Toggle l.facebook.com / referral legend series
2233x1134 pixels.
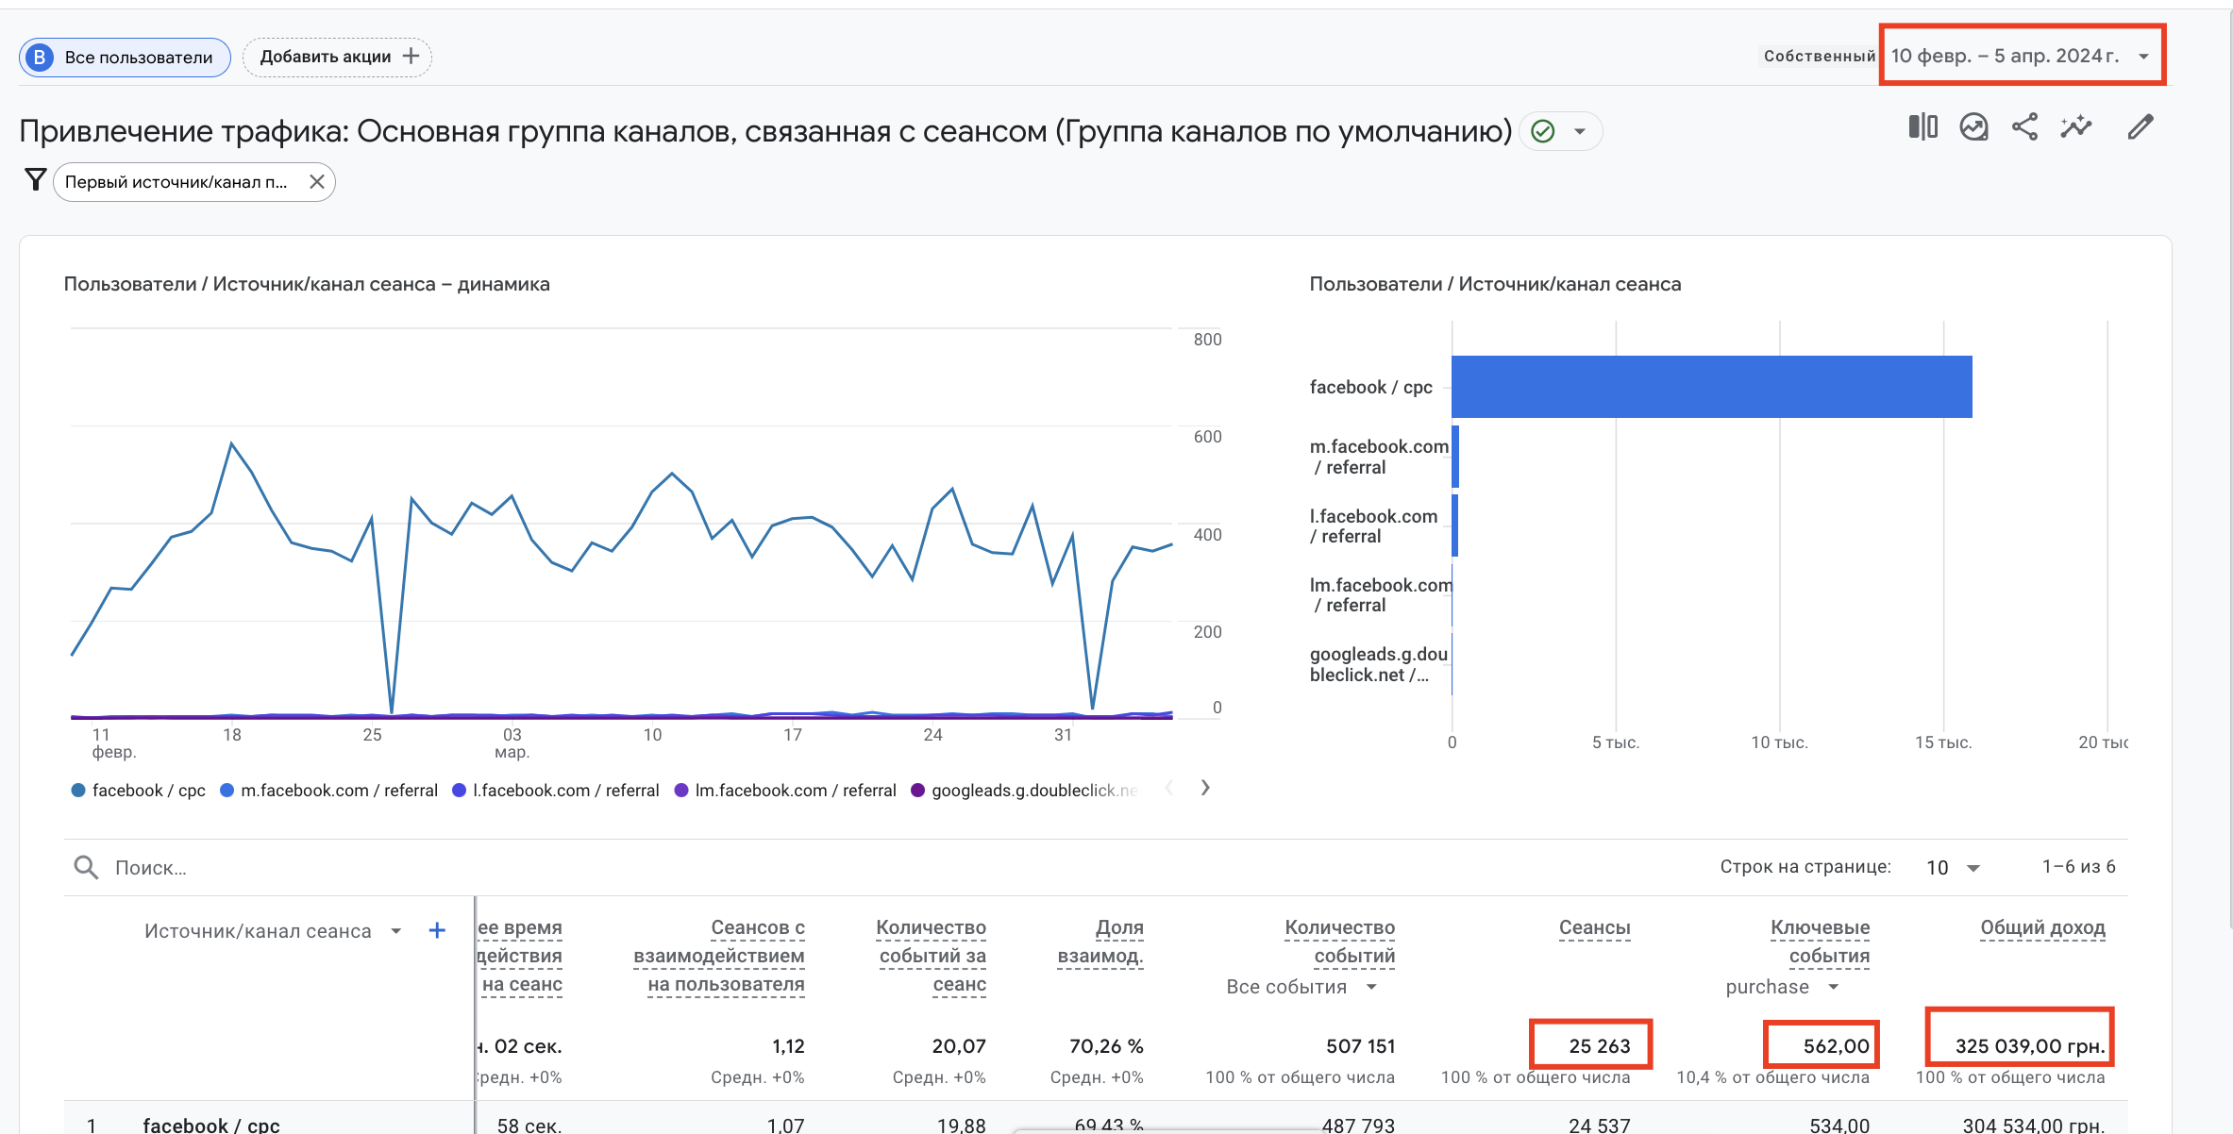[556, 791]
